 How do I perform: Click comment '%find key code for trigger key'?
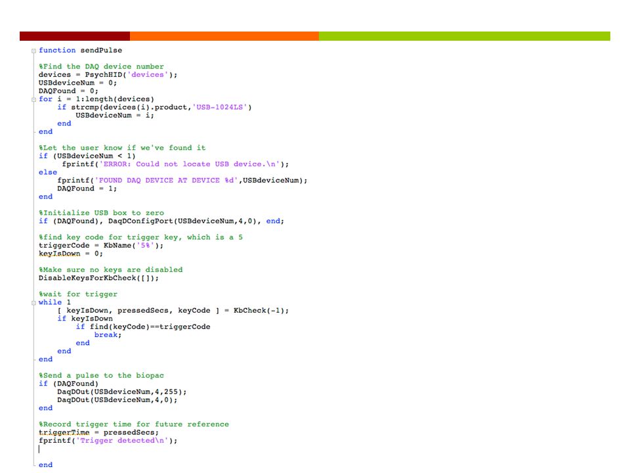(140, 237)
